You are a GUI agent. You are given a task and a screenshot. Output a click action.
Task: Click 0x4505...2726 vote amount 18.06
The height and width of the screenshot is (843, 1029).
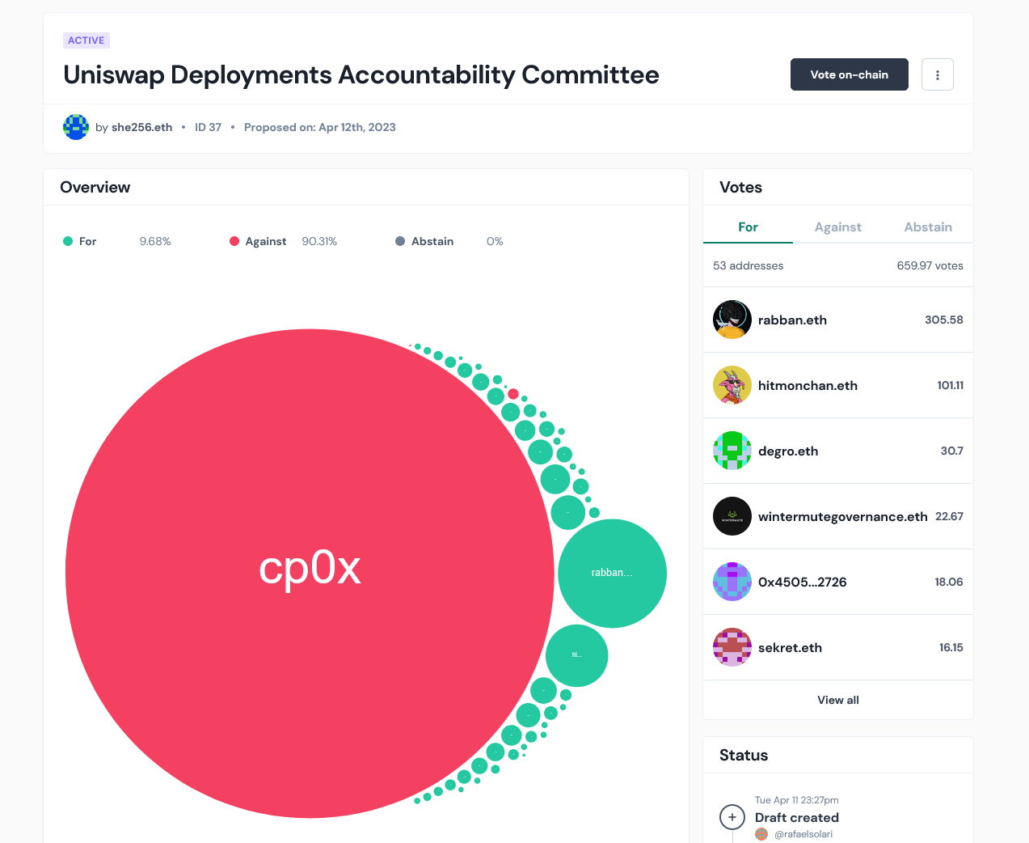[949, 582]
